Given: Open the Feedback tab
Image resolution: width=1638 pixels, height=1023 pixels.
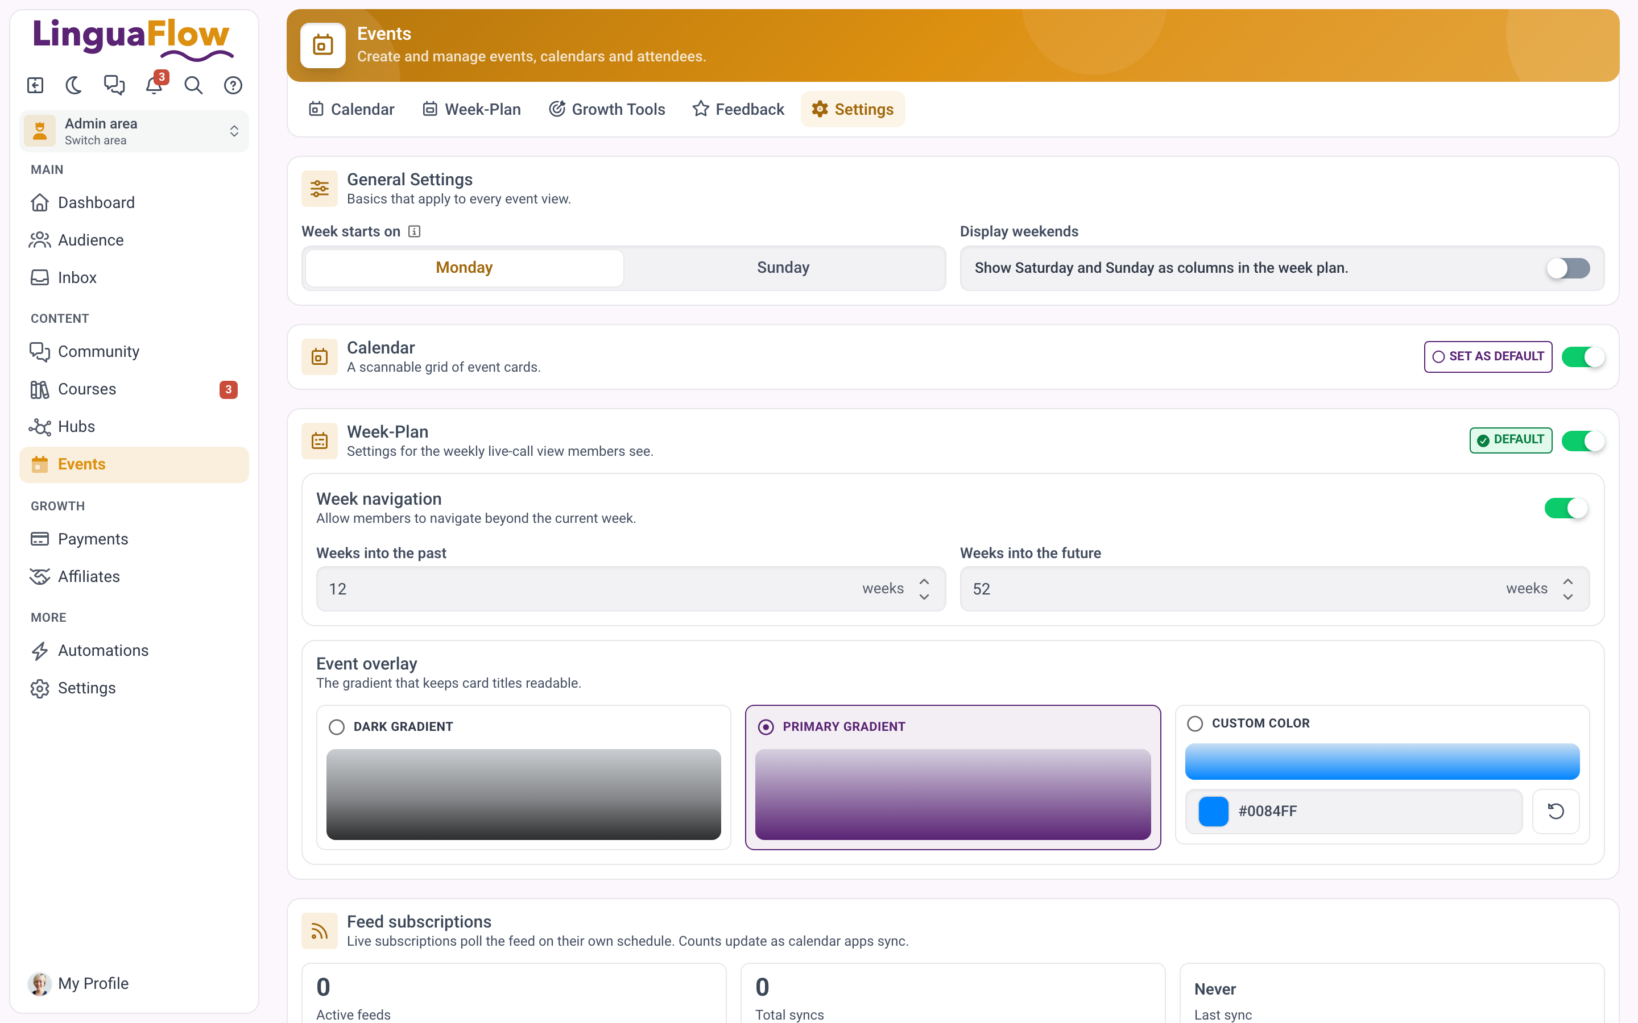Looking at the screenshot, I should (738, 109).
